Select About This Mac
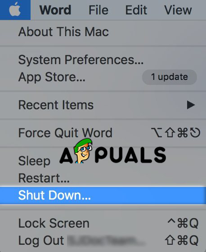Viewport: 206px width, 252px height. click(103, 32)
